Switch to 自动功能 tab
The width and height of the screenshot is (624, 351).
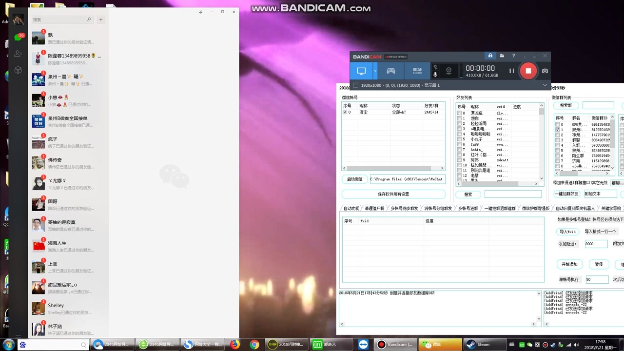(351, 208)
